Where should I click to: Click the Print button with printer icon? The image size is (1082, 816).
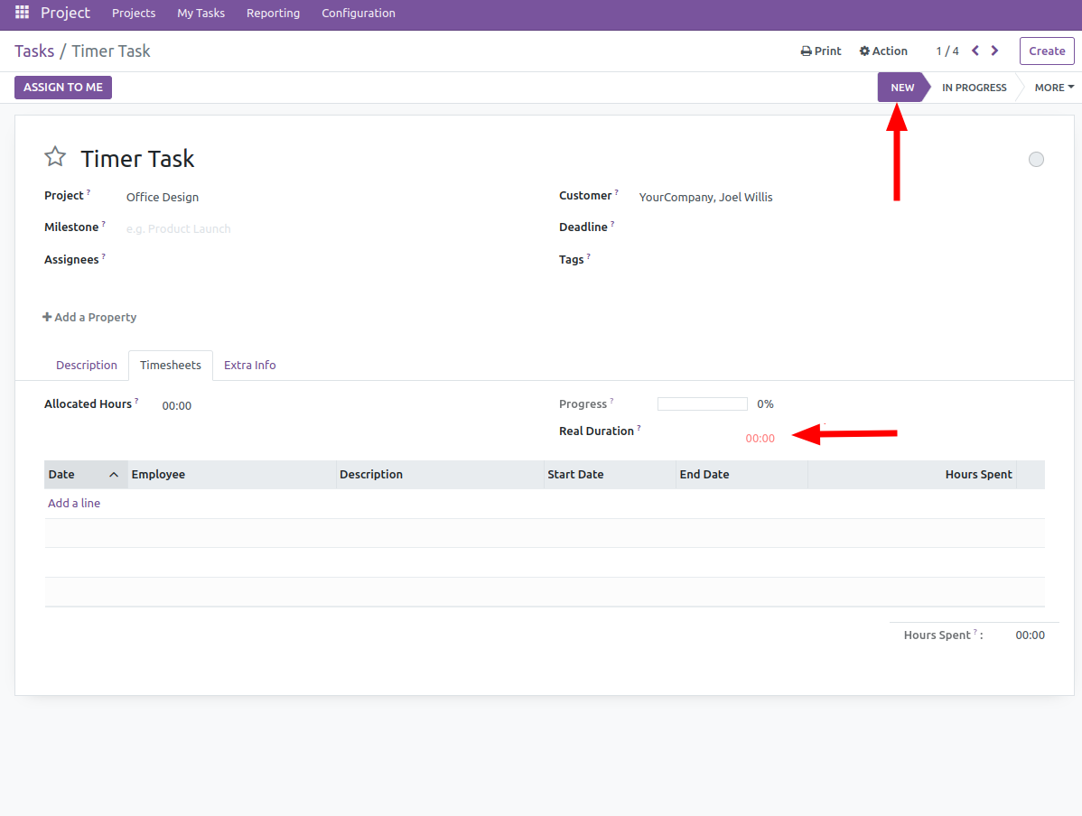click(820, 51)
